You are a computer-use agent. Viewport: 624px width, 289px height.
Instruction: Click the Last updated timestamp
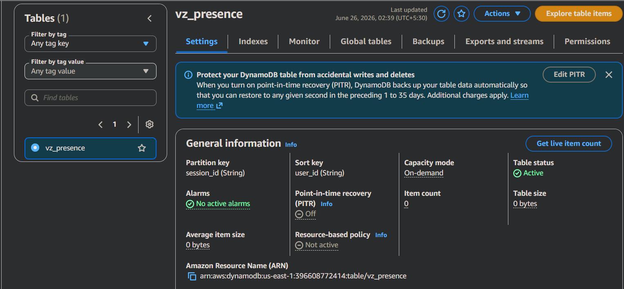381,14
